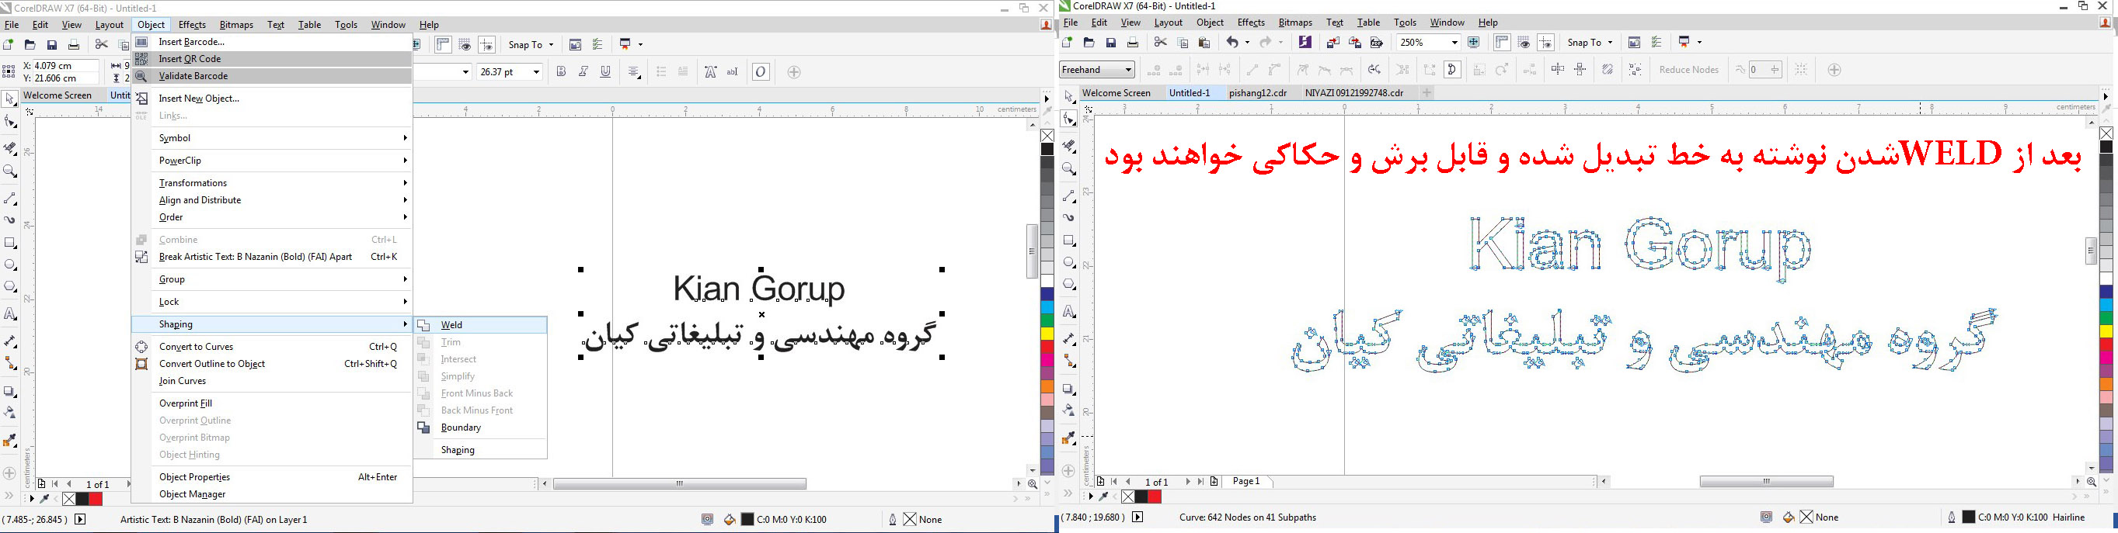Open Object Manager from the Object menu
The height and width of the screenshot is (533, 2118).
(x=272, y=494)
